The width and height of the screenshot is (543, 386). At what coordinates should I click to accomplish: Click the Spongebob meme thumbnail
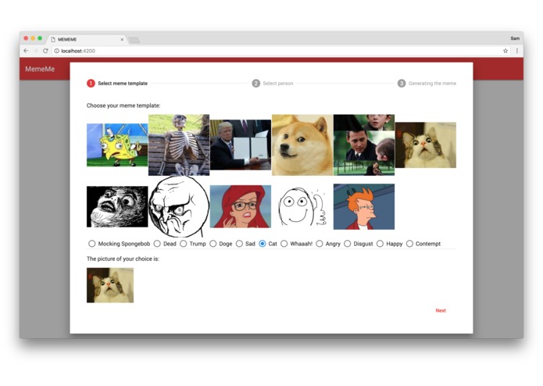tap(117, 145)
